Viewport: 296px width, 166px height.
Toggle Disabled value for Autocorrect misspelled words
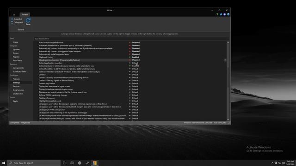pyautogui.click(x=136, y=42)
